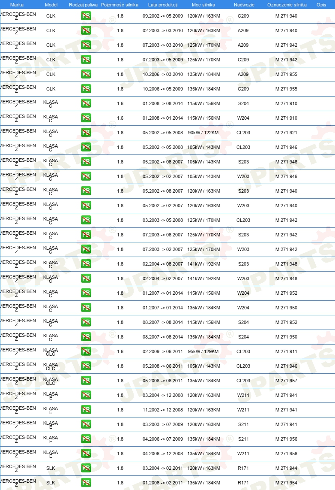Select fuel icon in W204 M 271.952 row
The height and width of the screenshot is (490, 335).
pos(86,293)
